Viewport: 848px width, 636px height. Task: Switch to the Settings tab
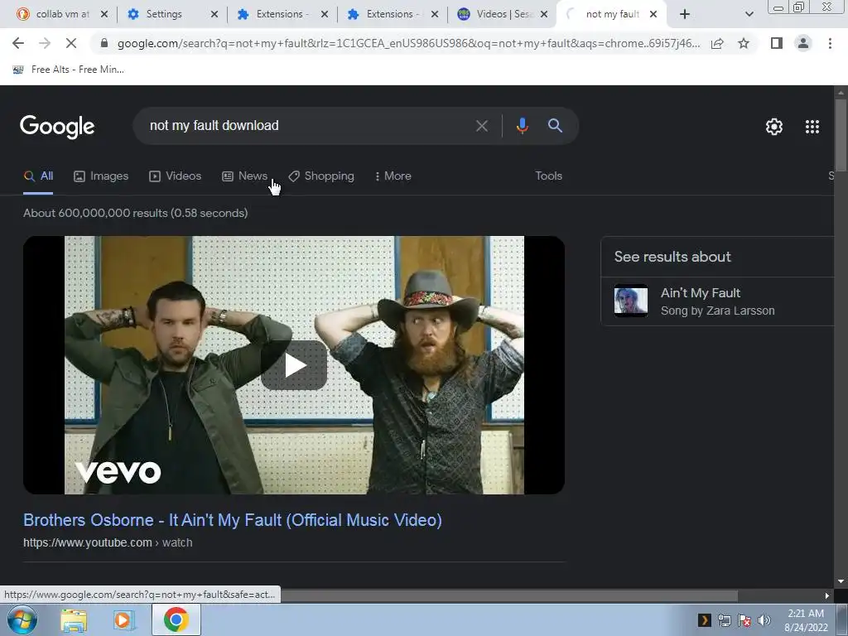pos(164,14)
